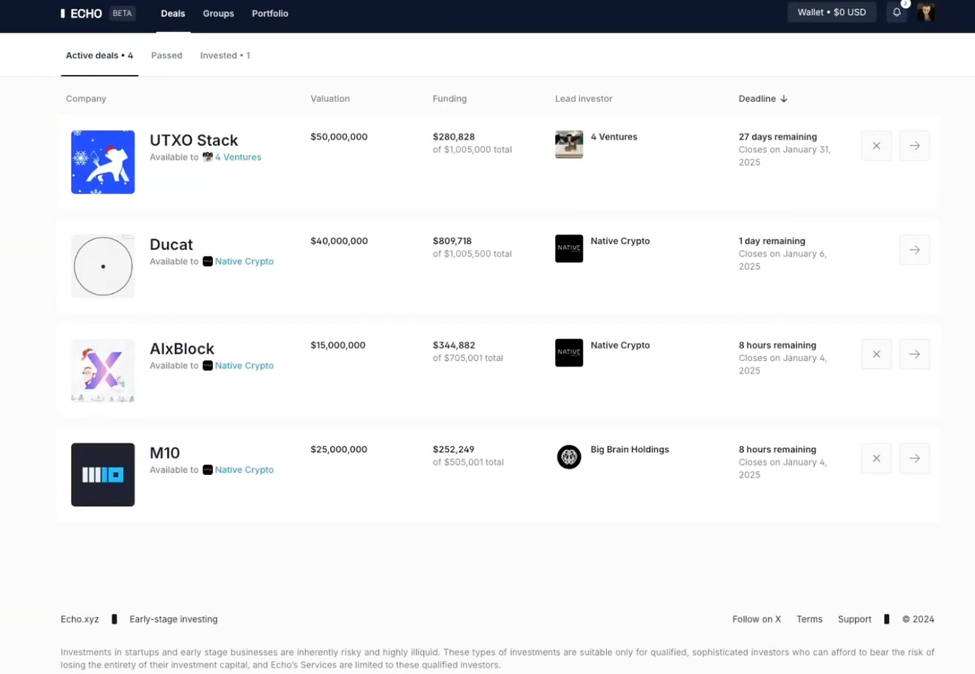The width and height of the screenshot is (975, 674).
Task: Click the Lead investor column header
Action: [583, 98]
